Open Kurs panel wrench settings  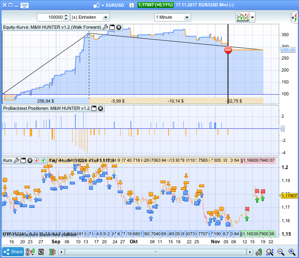17,160
